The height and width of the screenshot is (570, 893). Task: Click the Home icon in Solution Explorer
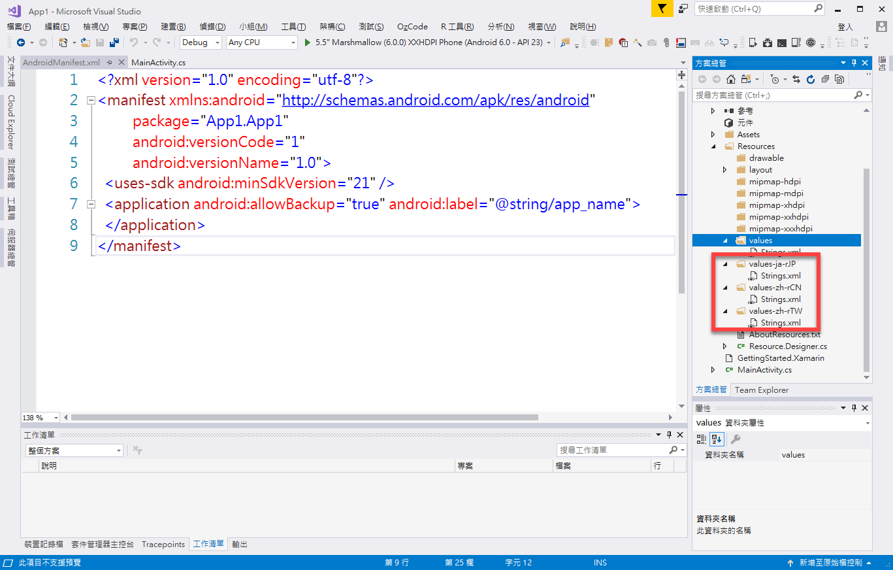(x=731, y=79)
